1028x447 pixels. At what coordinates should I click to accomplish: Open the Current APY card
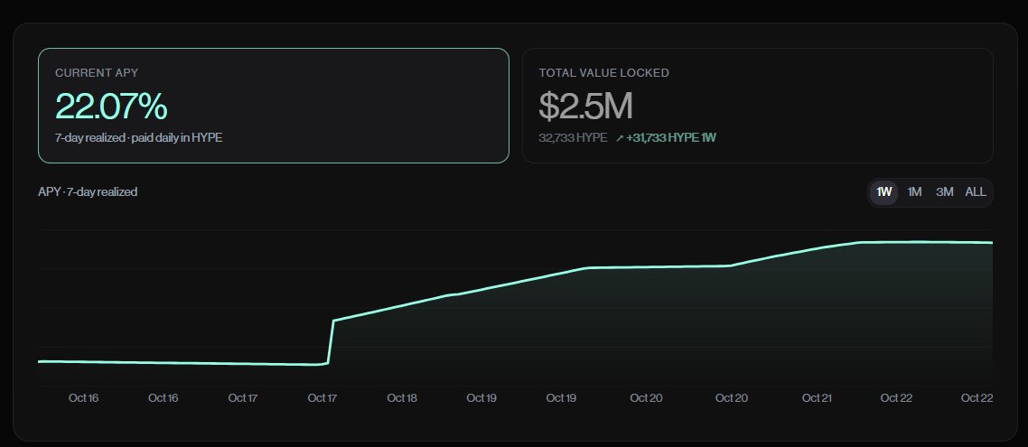click(x=274, y=106)
